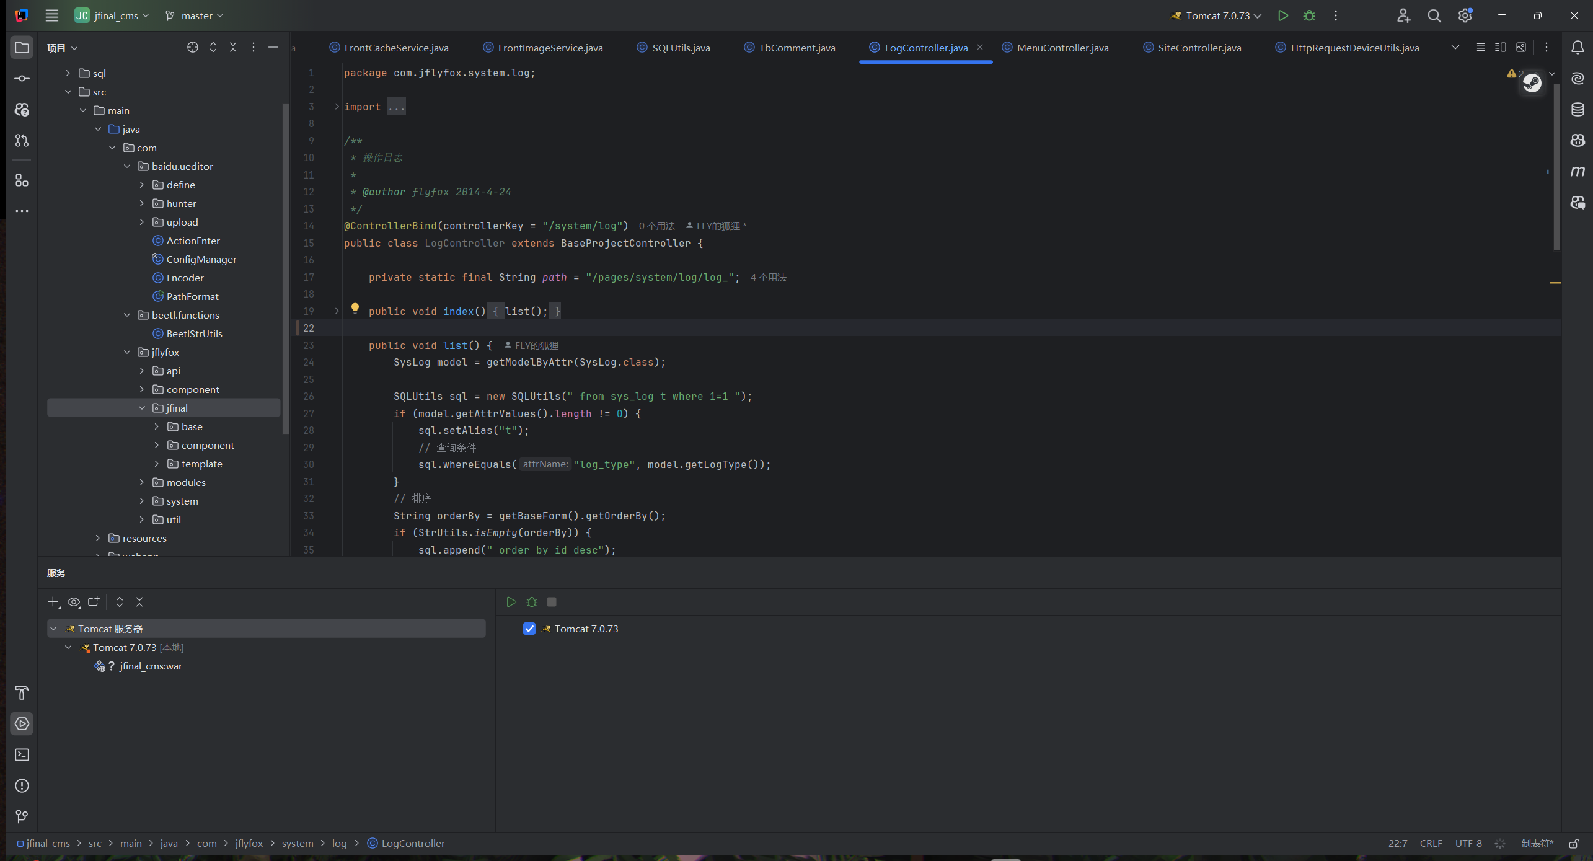The image size is (1593, 861).
Task: Open the master branch dropdown
Action: click(x=194, y=15)
